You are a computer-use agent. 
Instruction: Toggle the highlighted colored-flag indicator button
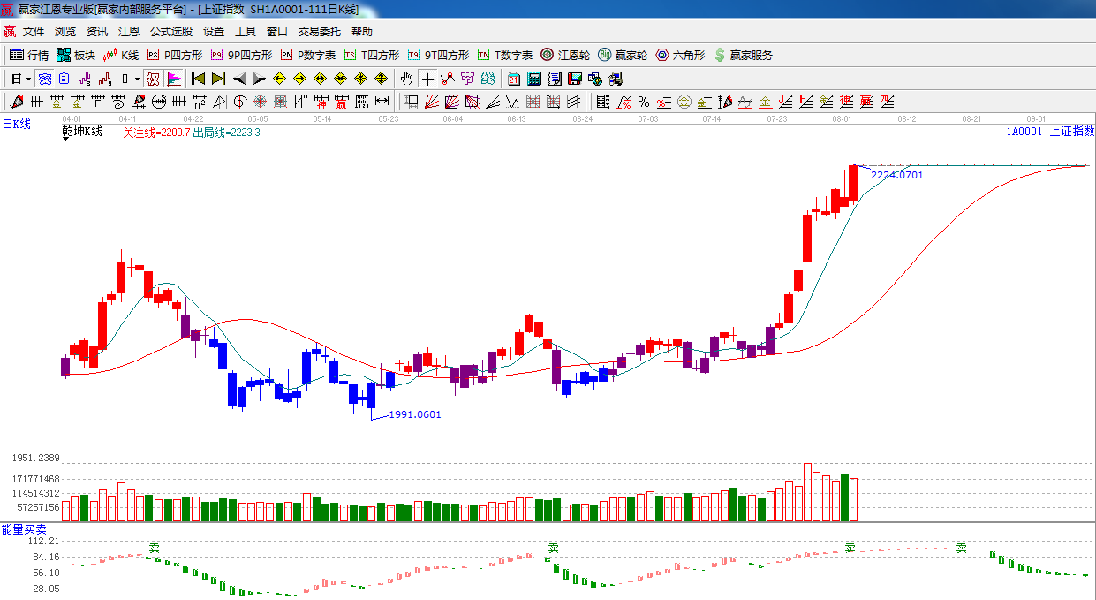tap(174, 79)
